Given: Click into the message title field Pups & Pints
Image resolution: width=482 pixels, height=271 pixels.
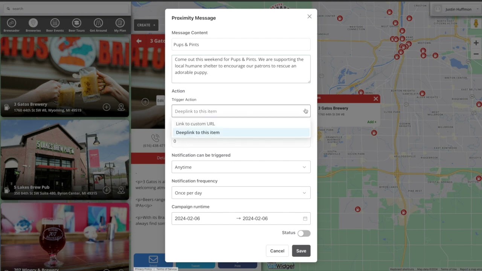Looking at the screenshot, I should 241,44.
